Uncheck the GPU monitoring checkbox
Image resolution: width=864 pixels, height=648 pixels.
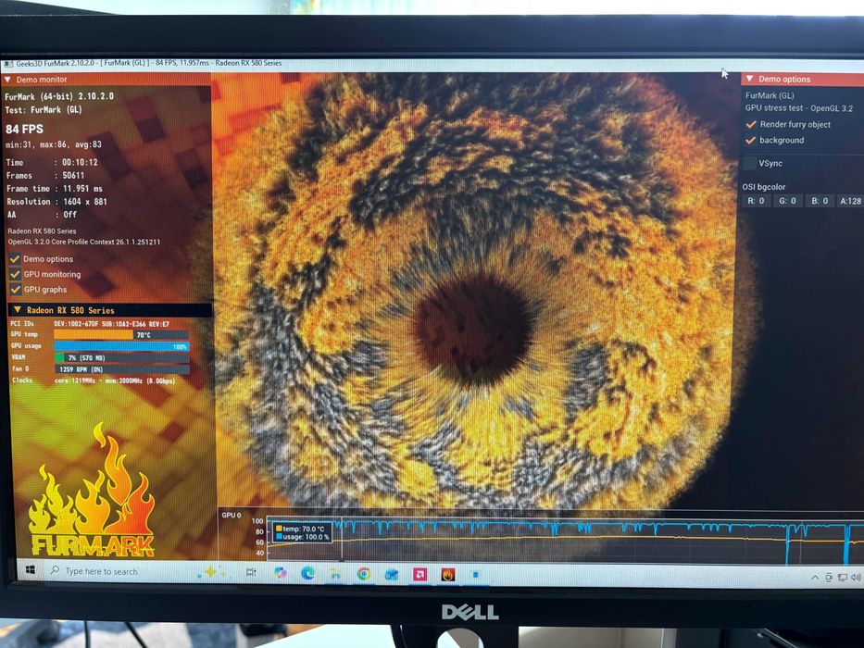pos(15,274)
